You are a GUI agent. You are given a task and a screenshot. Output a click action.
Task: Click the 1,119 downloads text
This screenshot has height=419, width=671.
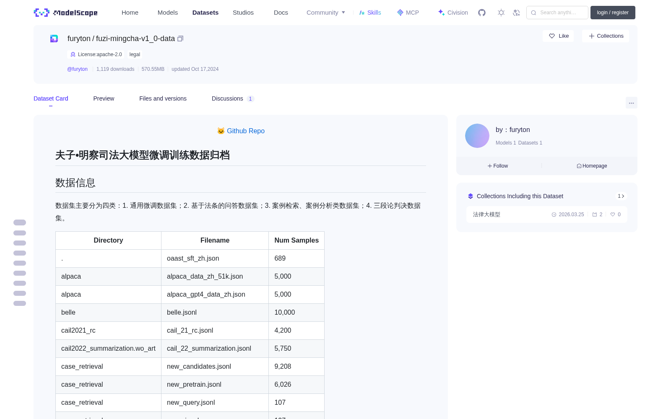pos(115,69)
